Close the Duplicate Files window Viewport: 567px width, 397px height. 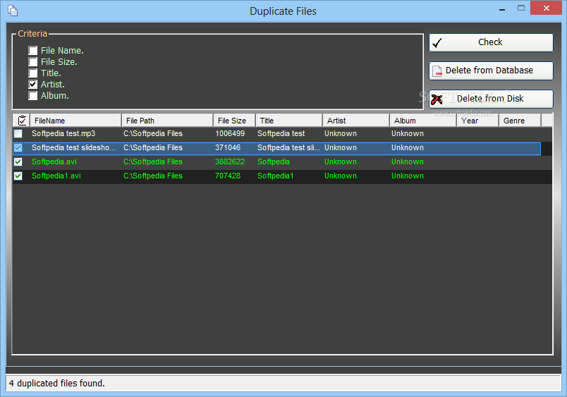[x=546, y=8]
